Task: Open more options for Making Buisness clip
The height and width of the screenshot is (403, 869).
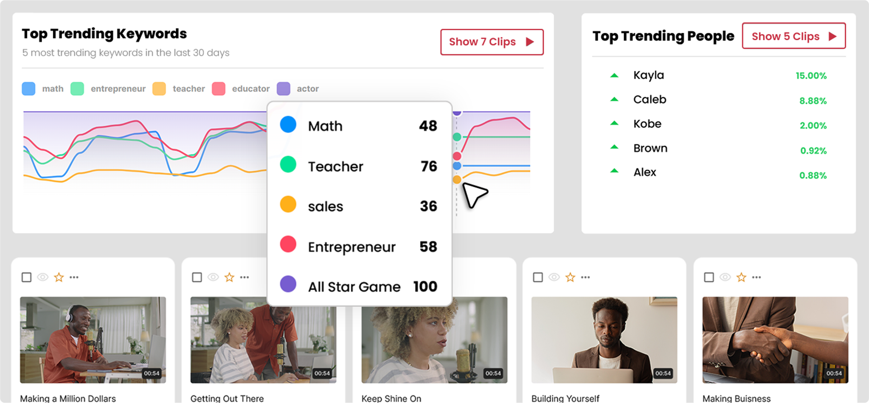Action: click(x=757, y=277)
